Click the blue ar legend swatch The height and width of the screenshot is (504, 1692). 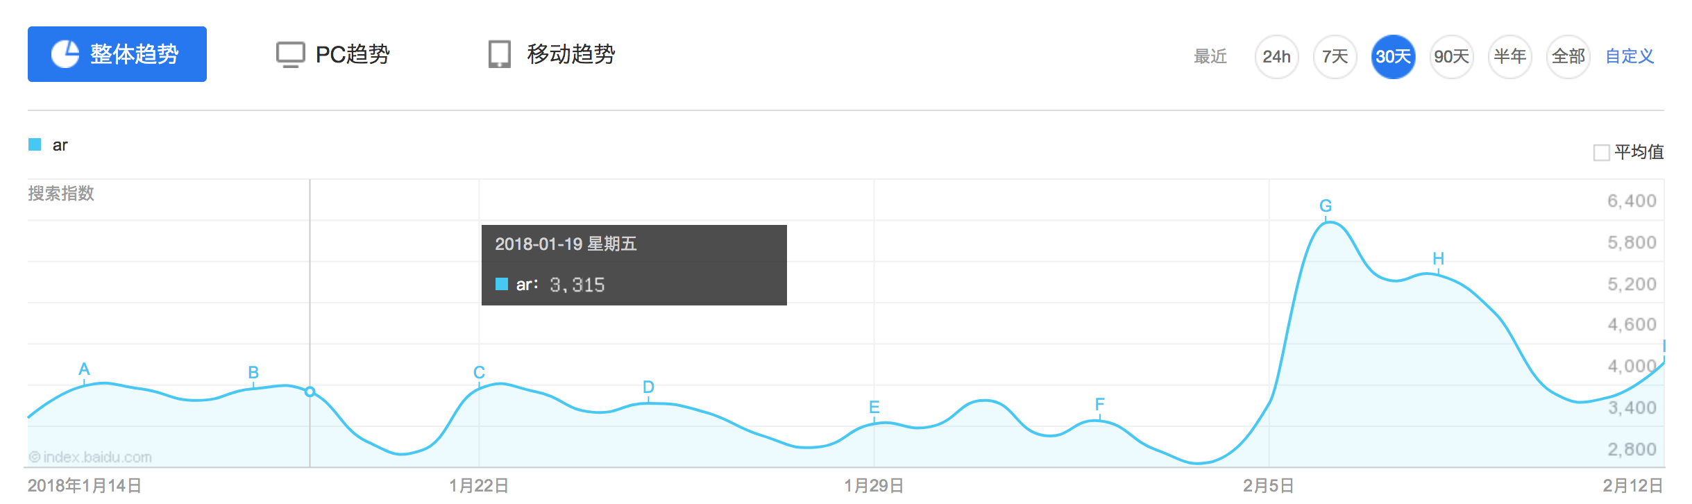pyautogui.click(x=35, y=144)
